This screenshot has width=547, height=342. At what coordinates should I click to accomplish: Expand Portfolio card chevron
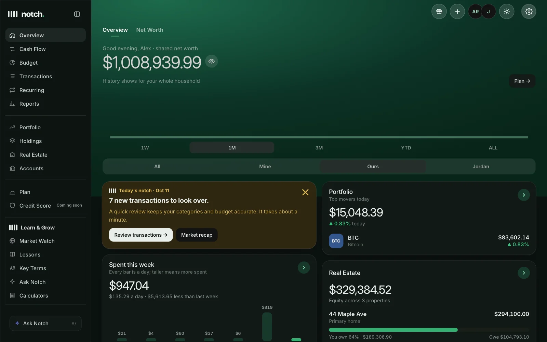coord(523,195)
